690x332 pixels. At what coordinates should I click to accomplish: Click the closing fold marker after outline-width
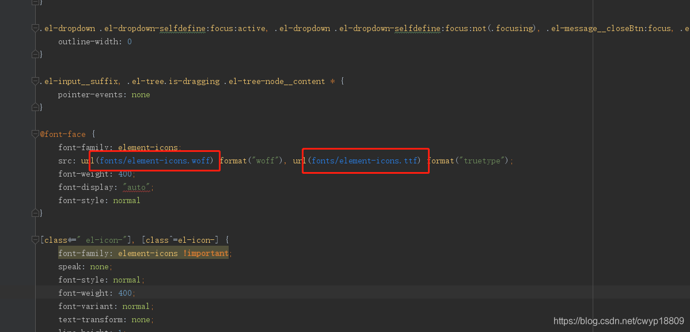(x=35, y=55)
